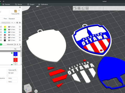Image resolution: width=125 pixels, height=93 pixels.
Task: Toggle the Advanced mode switch
Action: pyautogui.click(x=15, y=44)
